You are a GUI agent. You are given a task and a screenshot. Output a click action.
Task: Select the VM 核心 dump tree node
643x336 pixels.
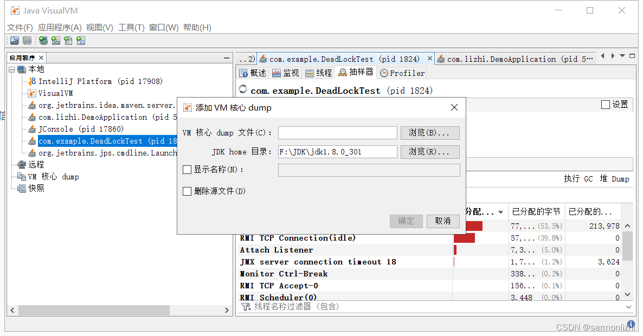53,177
